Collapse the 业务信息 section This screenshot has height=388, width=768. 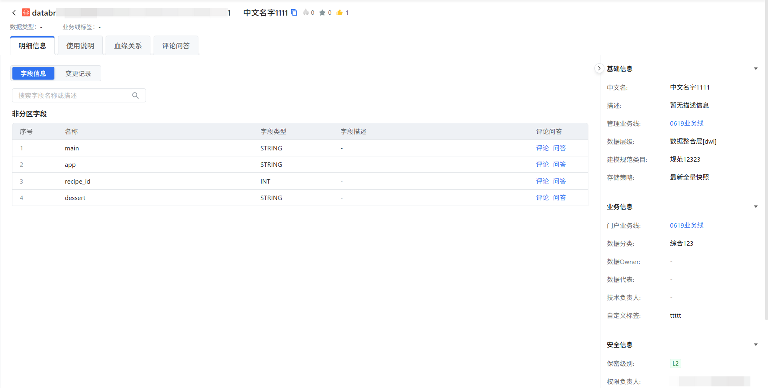coord(756,207)
